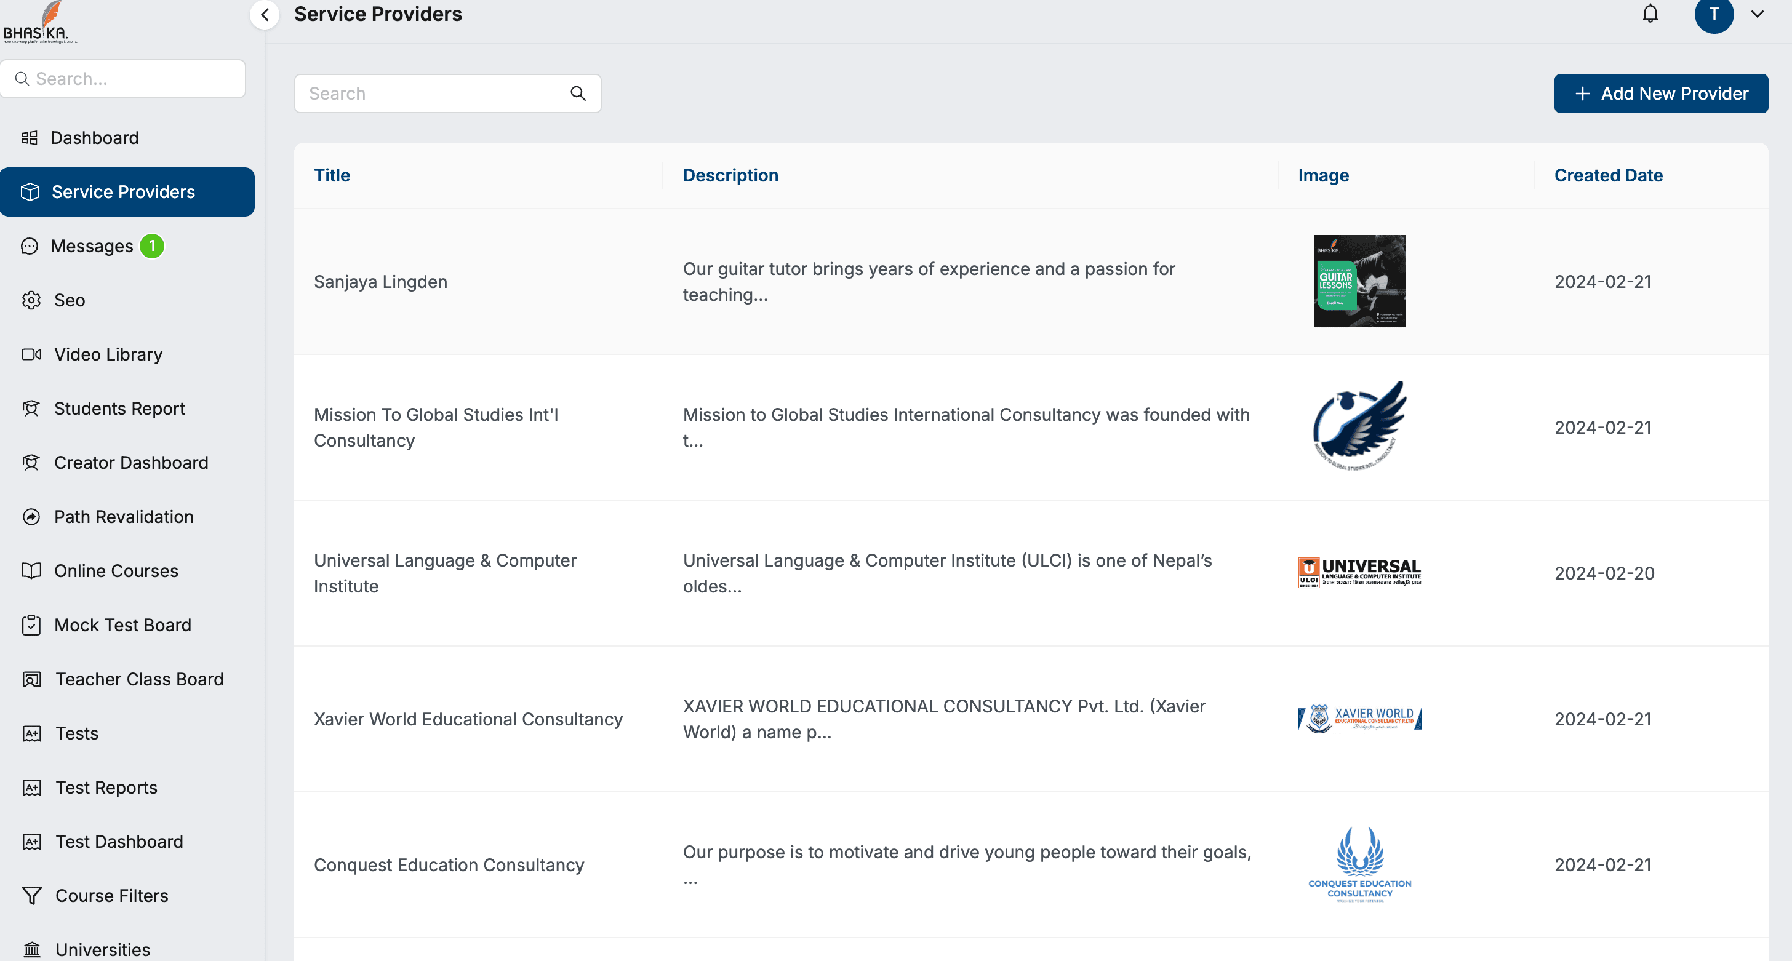
Task: Open Students Report page
Action: coord(119,408)
